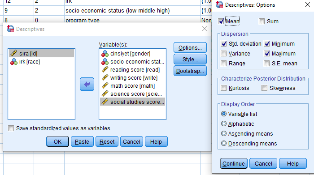
Task: Click the SPSS icon in Descriptives: Options title bar
Action: pos(219,4)
